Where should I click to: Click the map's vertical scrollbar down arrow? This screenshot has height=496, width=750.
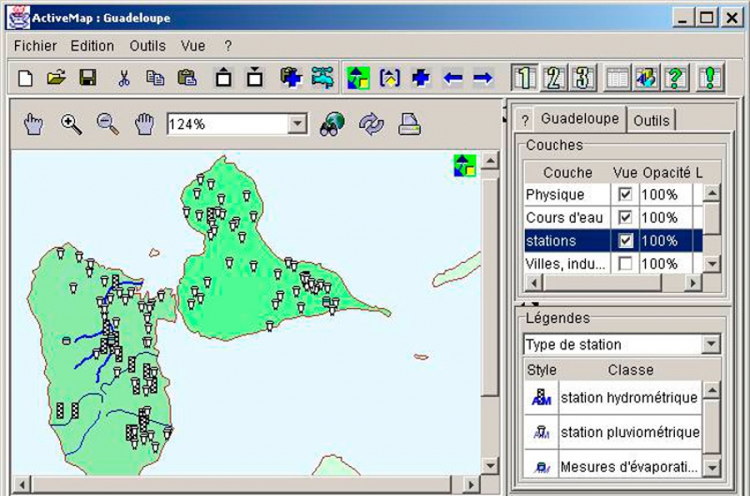click(x=490, y=464)
